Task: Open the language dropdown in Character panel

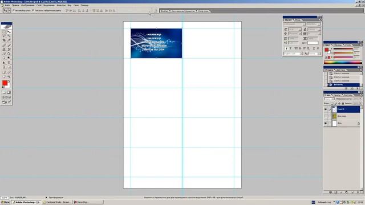Action: pyautogui.click(x=301, y=54)
